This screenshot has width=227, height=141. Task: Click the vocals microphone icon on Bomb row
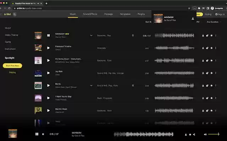[x=133, y=85]
